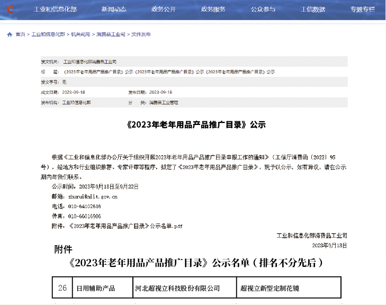Click the 附件 heading above the list
Screen dimensions: 386x305
coord(63,249)
